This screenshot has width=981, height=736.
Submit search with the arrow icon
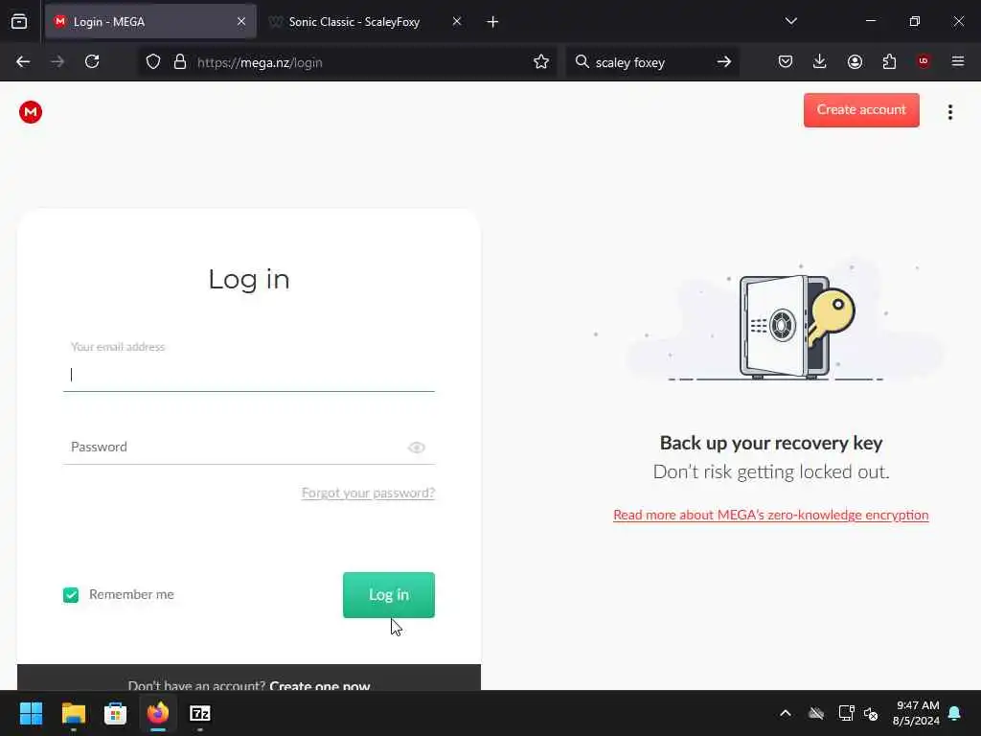pos(724,62)
